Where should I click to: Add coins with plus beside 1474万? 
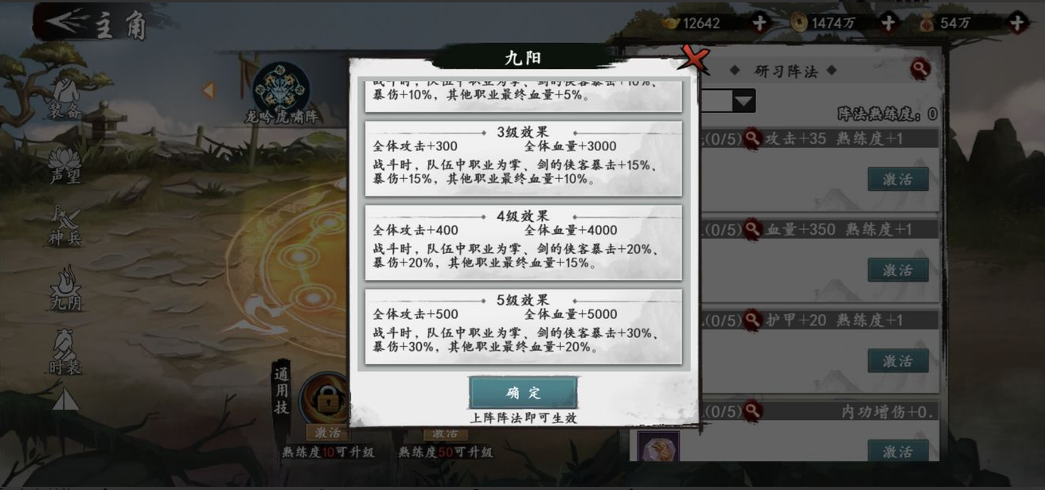pos(888,23)
